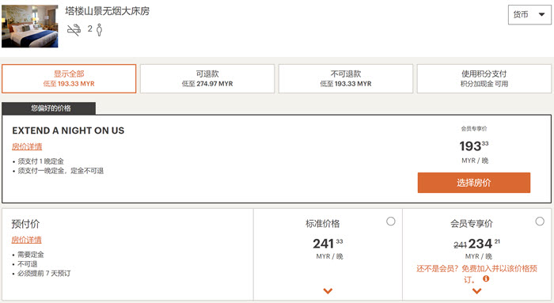Image resolution: width=554 pixels, height=303 pixels.
Task: Click the no-smoking room icon
Action: pos(74,30)
